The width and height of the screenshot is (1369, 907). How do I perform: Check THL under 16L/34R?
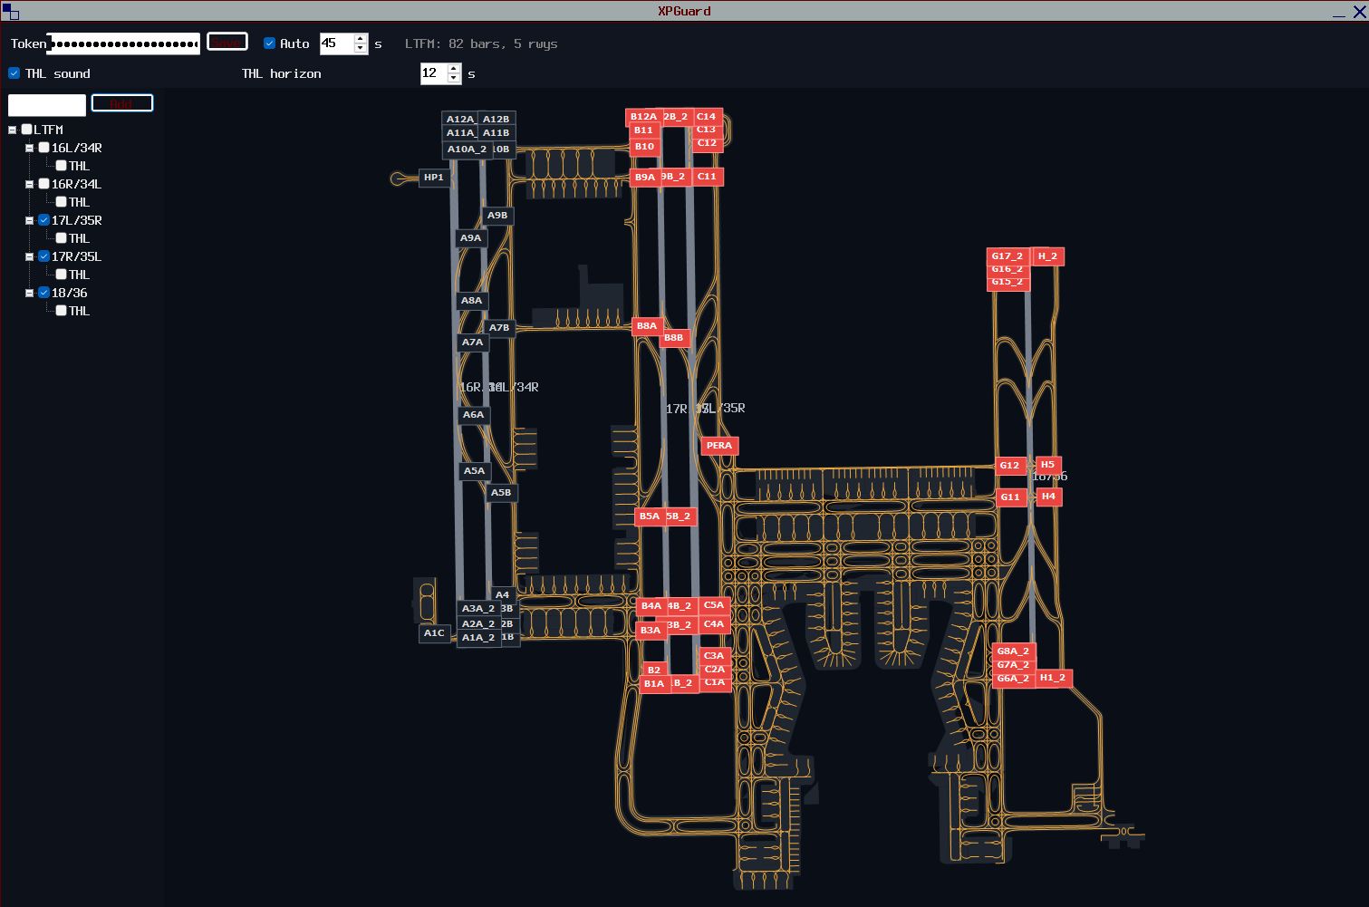click(x=62, y=166)
